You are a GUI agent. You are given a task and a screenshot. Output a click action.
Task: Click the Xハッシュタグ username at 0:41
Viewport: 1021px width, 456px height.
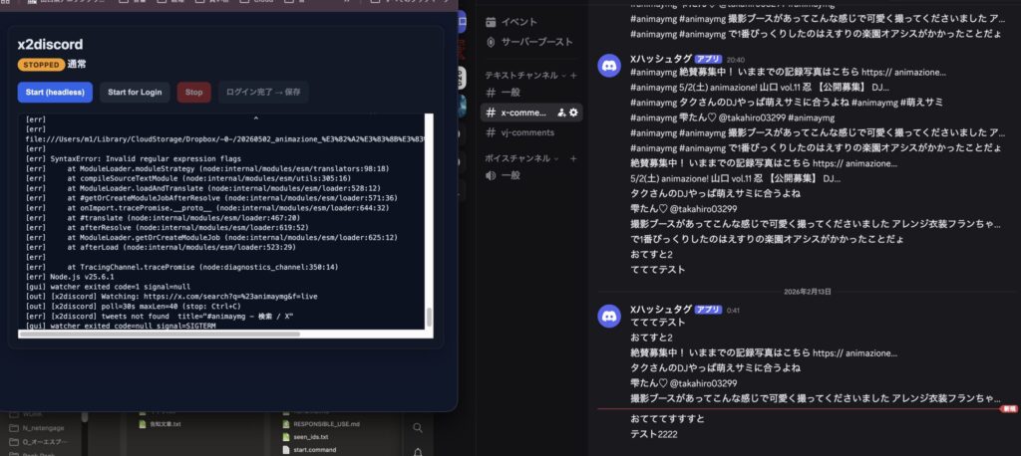click(661, 310)
